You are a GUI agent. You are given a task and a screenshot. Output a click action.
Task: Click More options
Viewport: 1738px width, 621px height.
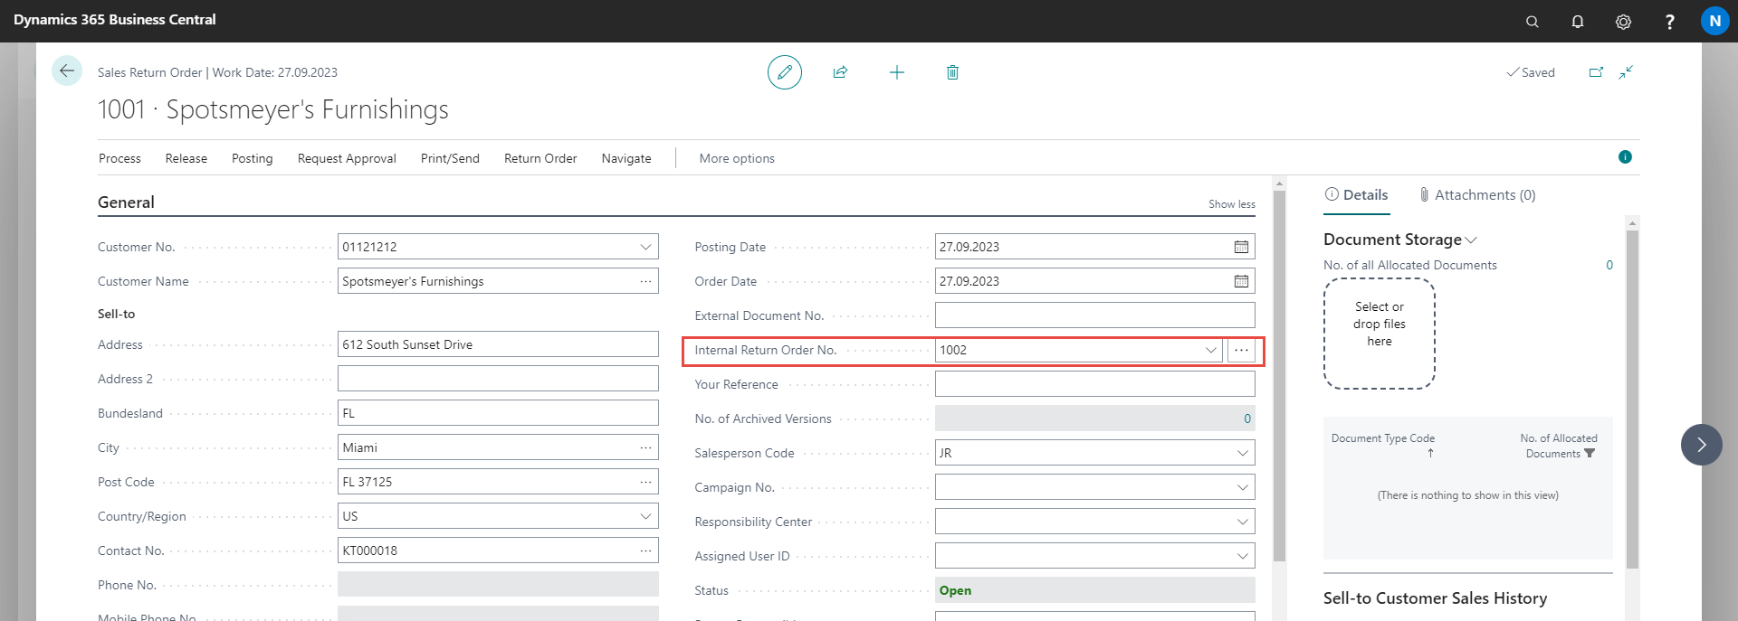coord(737,158)
